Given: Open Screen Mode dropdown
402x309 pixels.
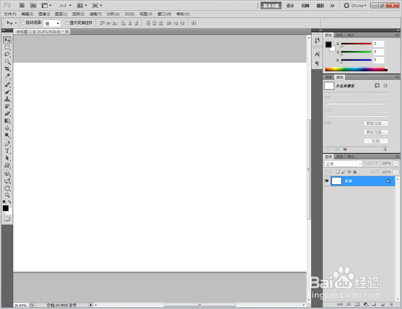Looking at the screenshot, I should [97, 5].
